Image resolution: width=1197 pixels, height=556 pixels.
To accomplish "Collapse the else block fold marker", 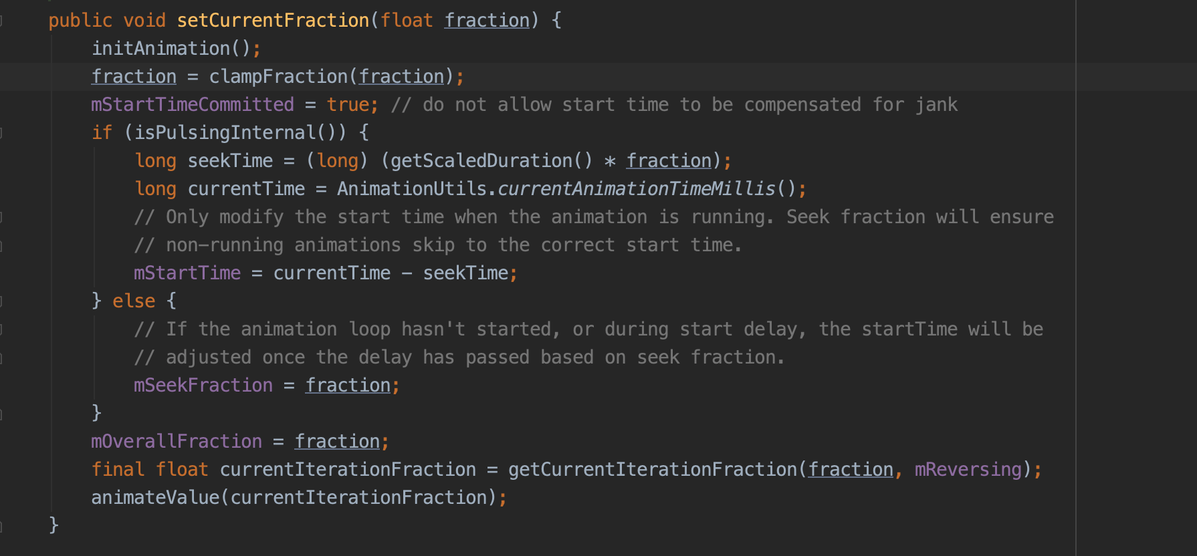I will point(1,301).
